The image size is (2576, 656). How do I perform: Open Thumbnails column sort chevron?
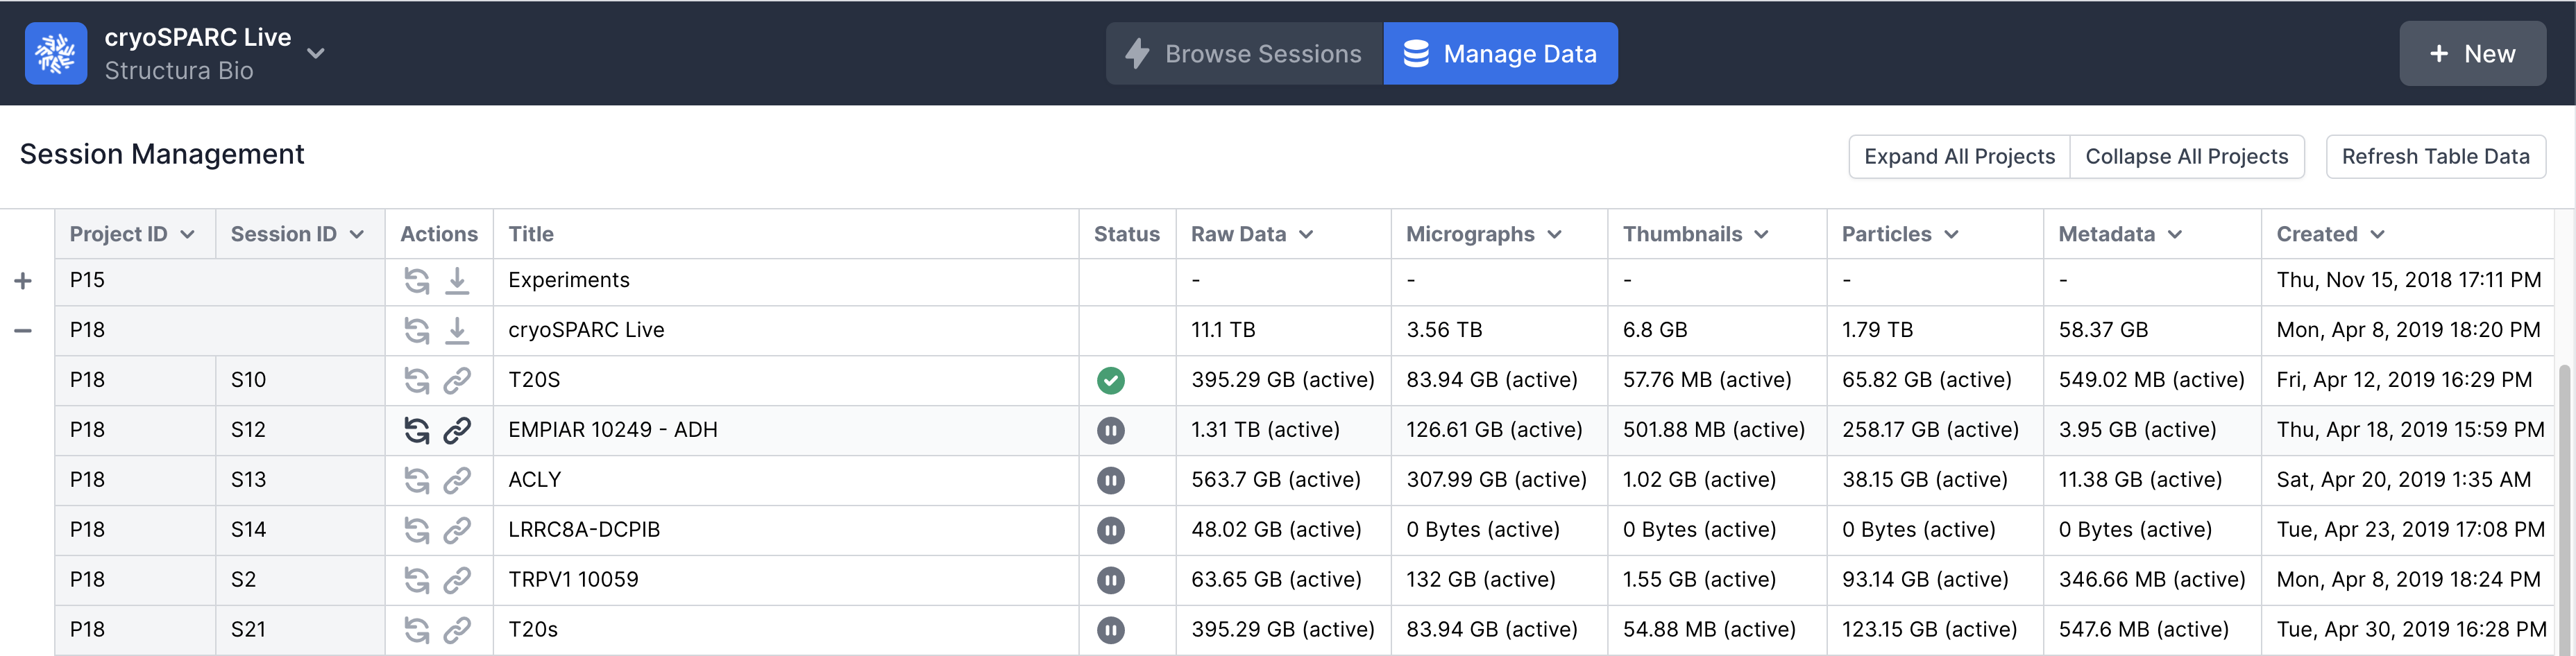tap(1762, 235)
